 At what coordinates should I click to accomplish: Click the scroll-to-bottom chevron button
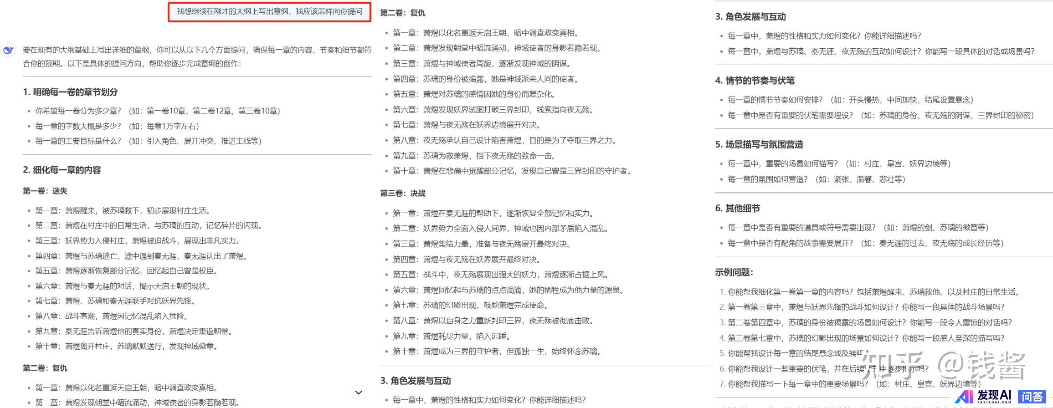359,392
